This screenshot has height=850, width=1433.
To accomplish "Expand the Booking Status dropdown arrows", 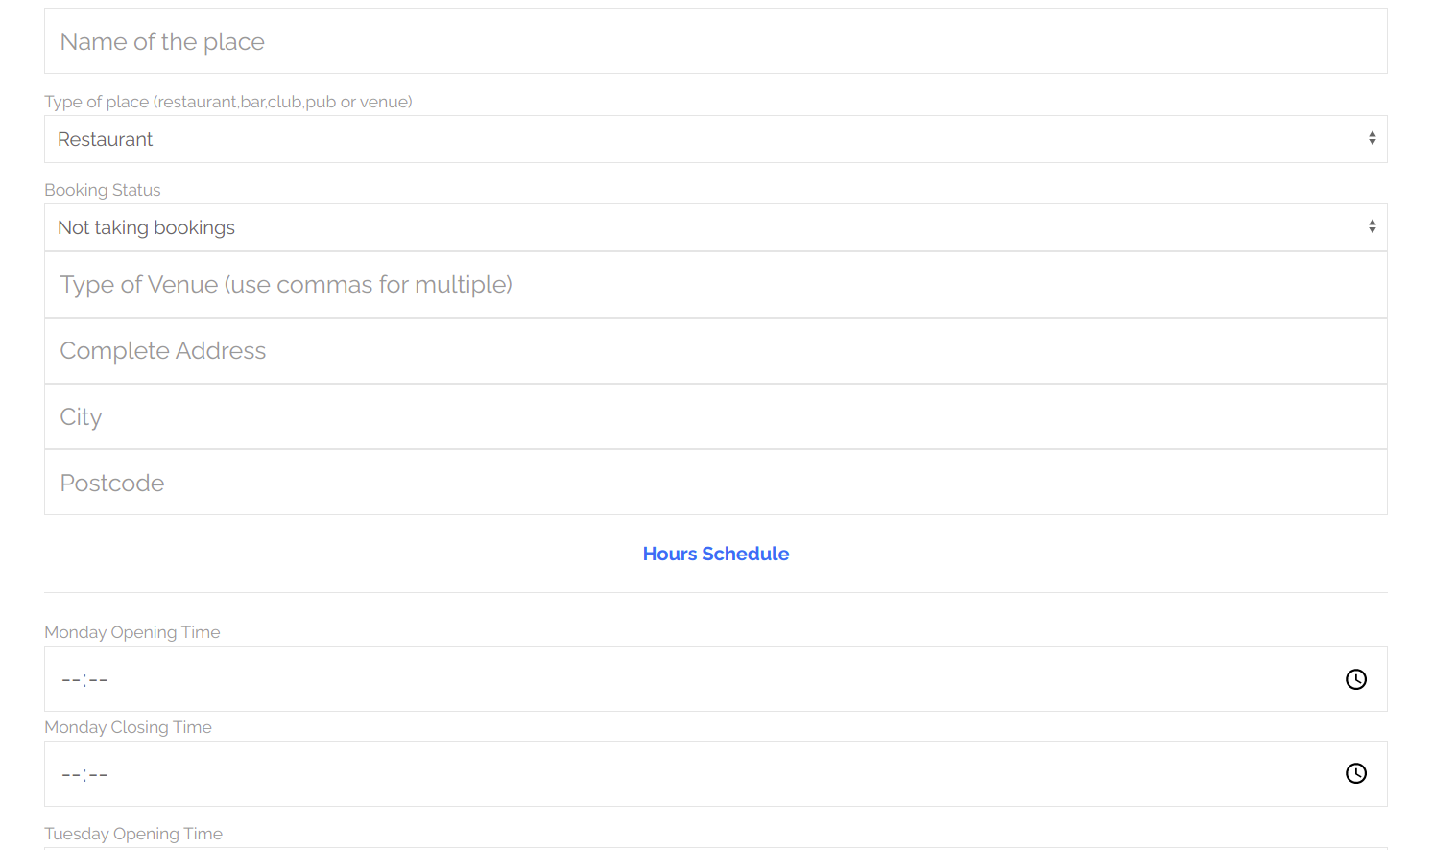I will (x=1372, y=226).
